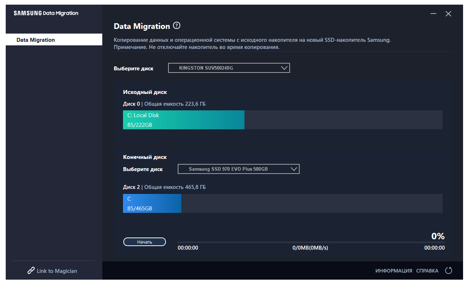Image resolution: width=467 pixels, height=285 pixels.
Task: Open the source disk dropdown KINGSTON SUV500240G
Action: [x=229, y=68]
